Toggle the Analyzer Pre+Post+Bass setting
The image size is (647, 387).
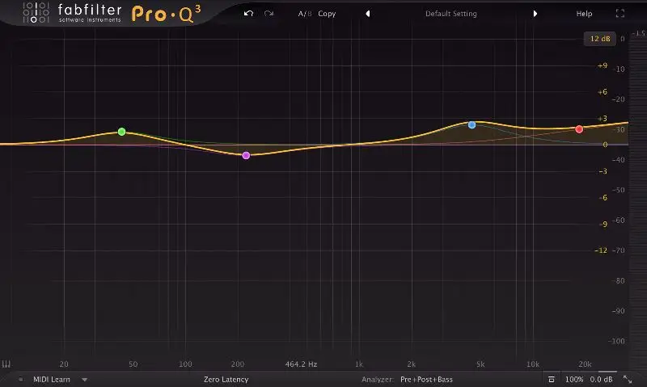click(426, 379)
